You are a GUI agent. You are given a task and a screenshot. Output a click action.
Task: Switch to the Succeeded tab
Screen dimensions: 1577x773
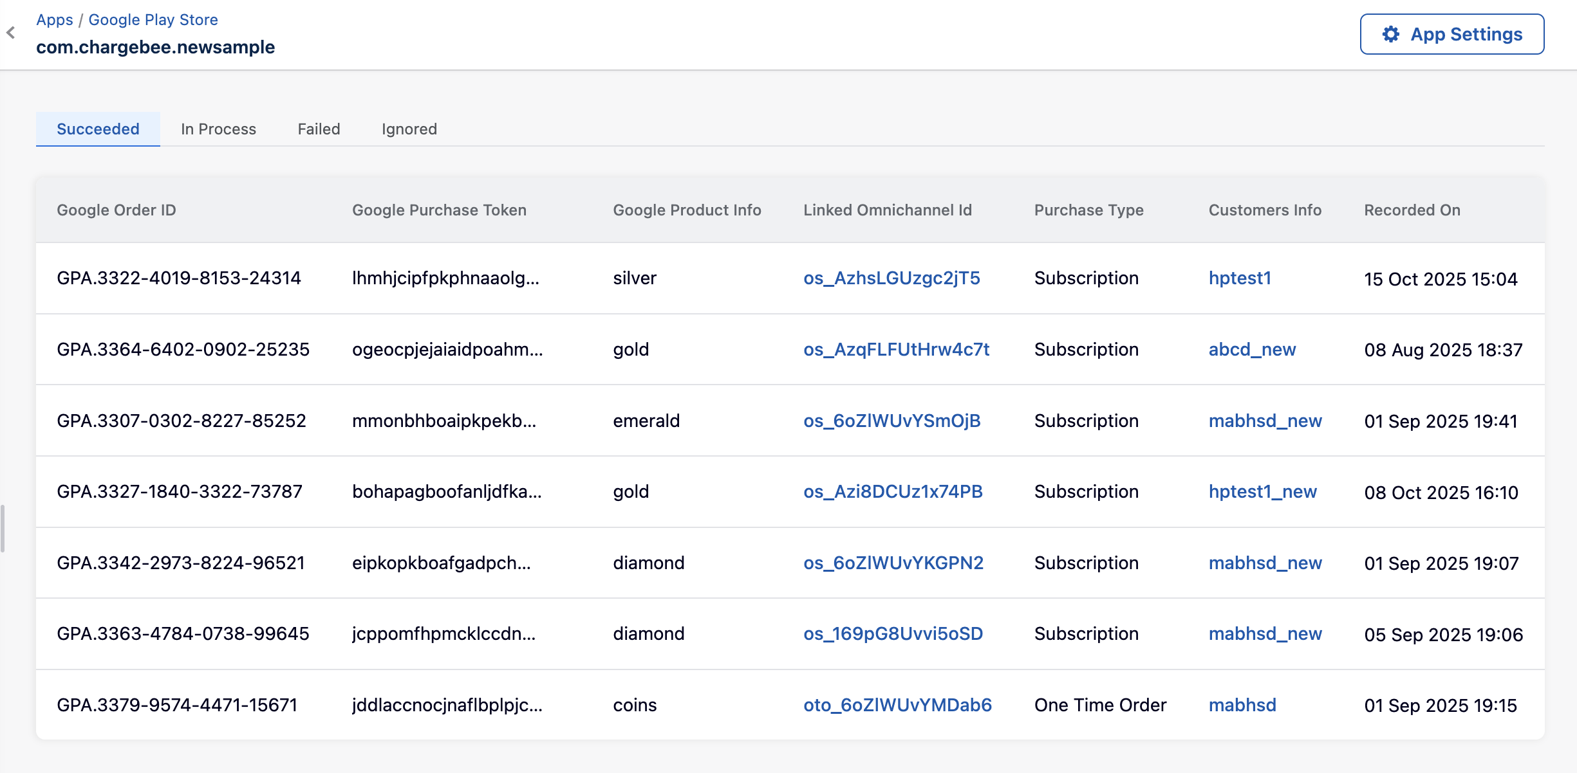tap(98, 129)
